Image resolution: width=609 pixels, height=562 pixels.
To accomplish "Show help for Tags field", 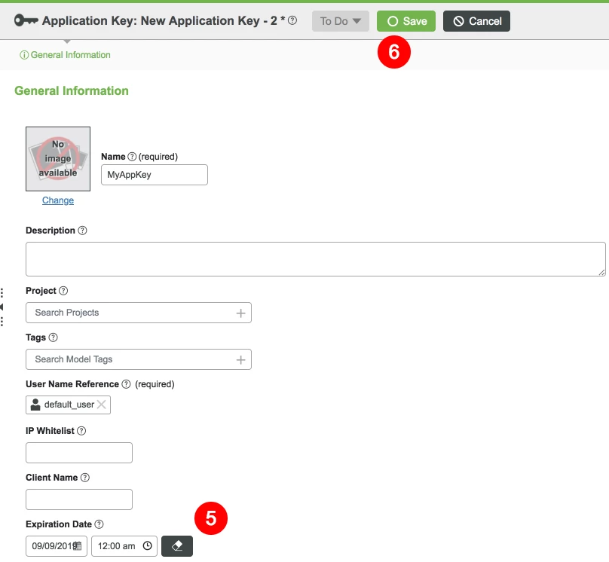I will click(x=54, y=338).
